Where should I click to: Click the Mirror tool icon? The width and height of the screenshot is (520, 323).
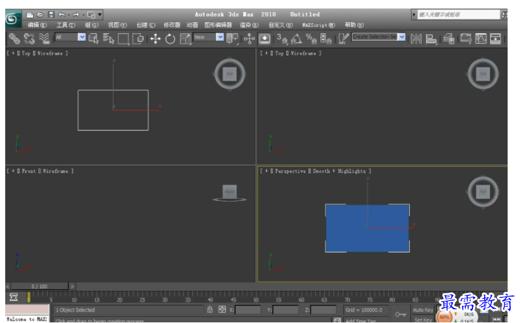[x=416, y=38]
